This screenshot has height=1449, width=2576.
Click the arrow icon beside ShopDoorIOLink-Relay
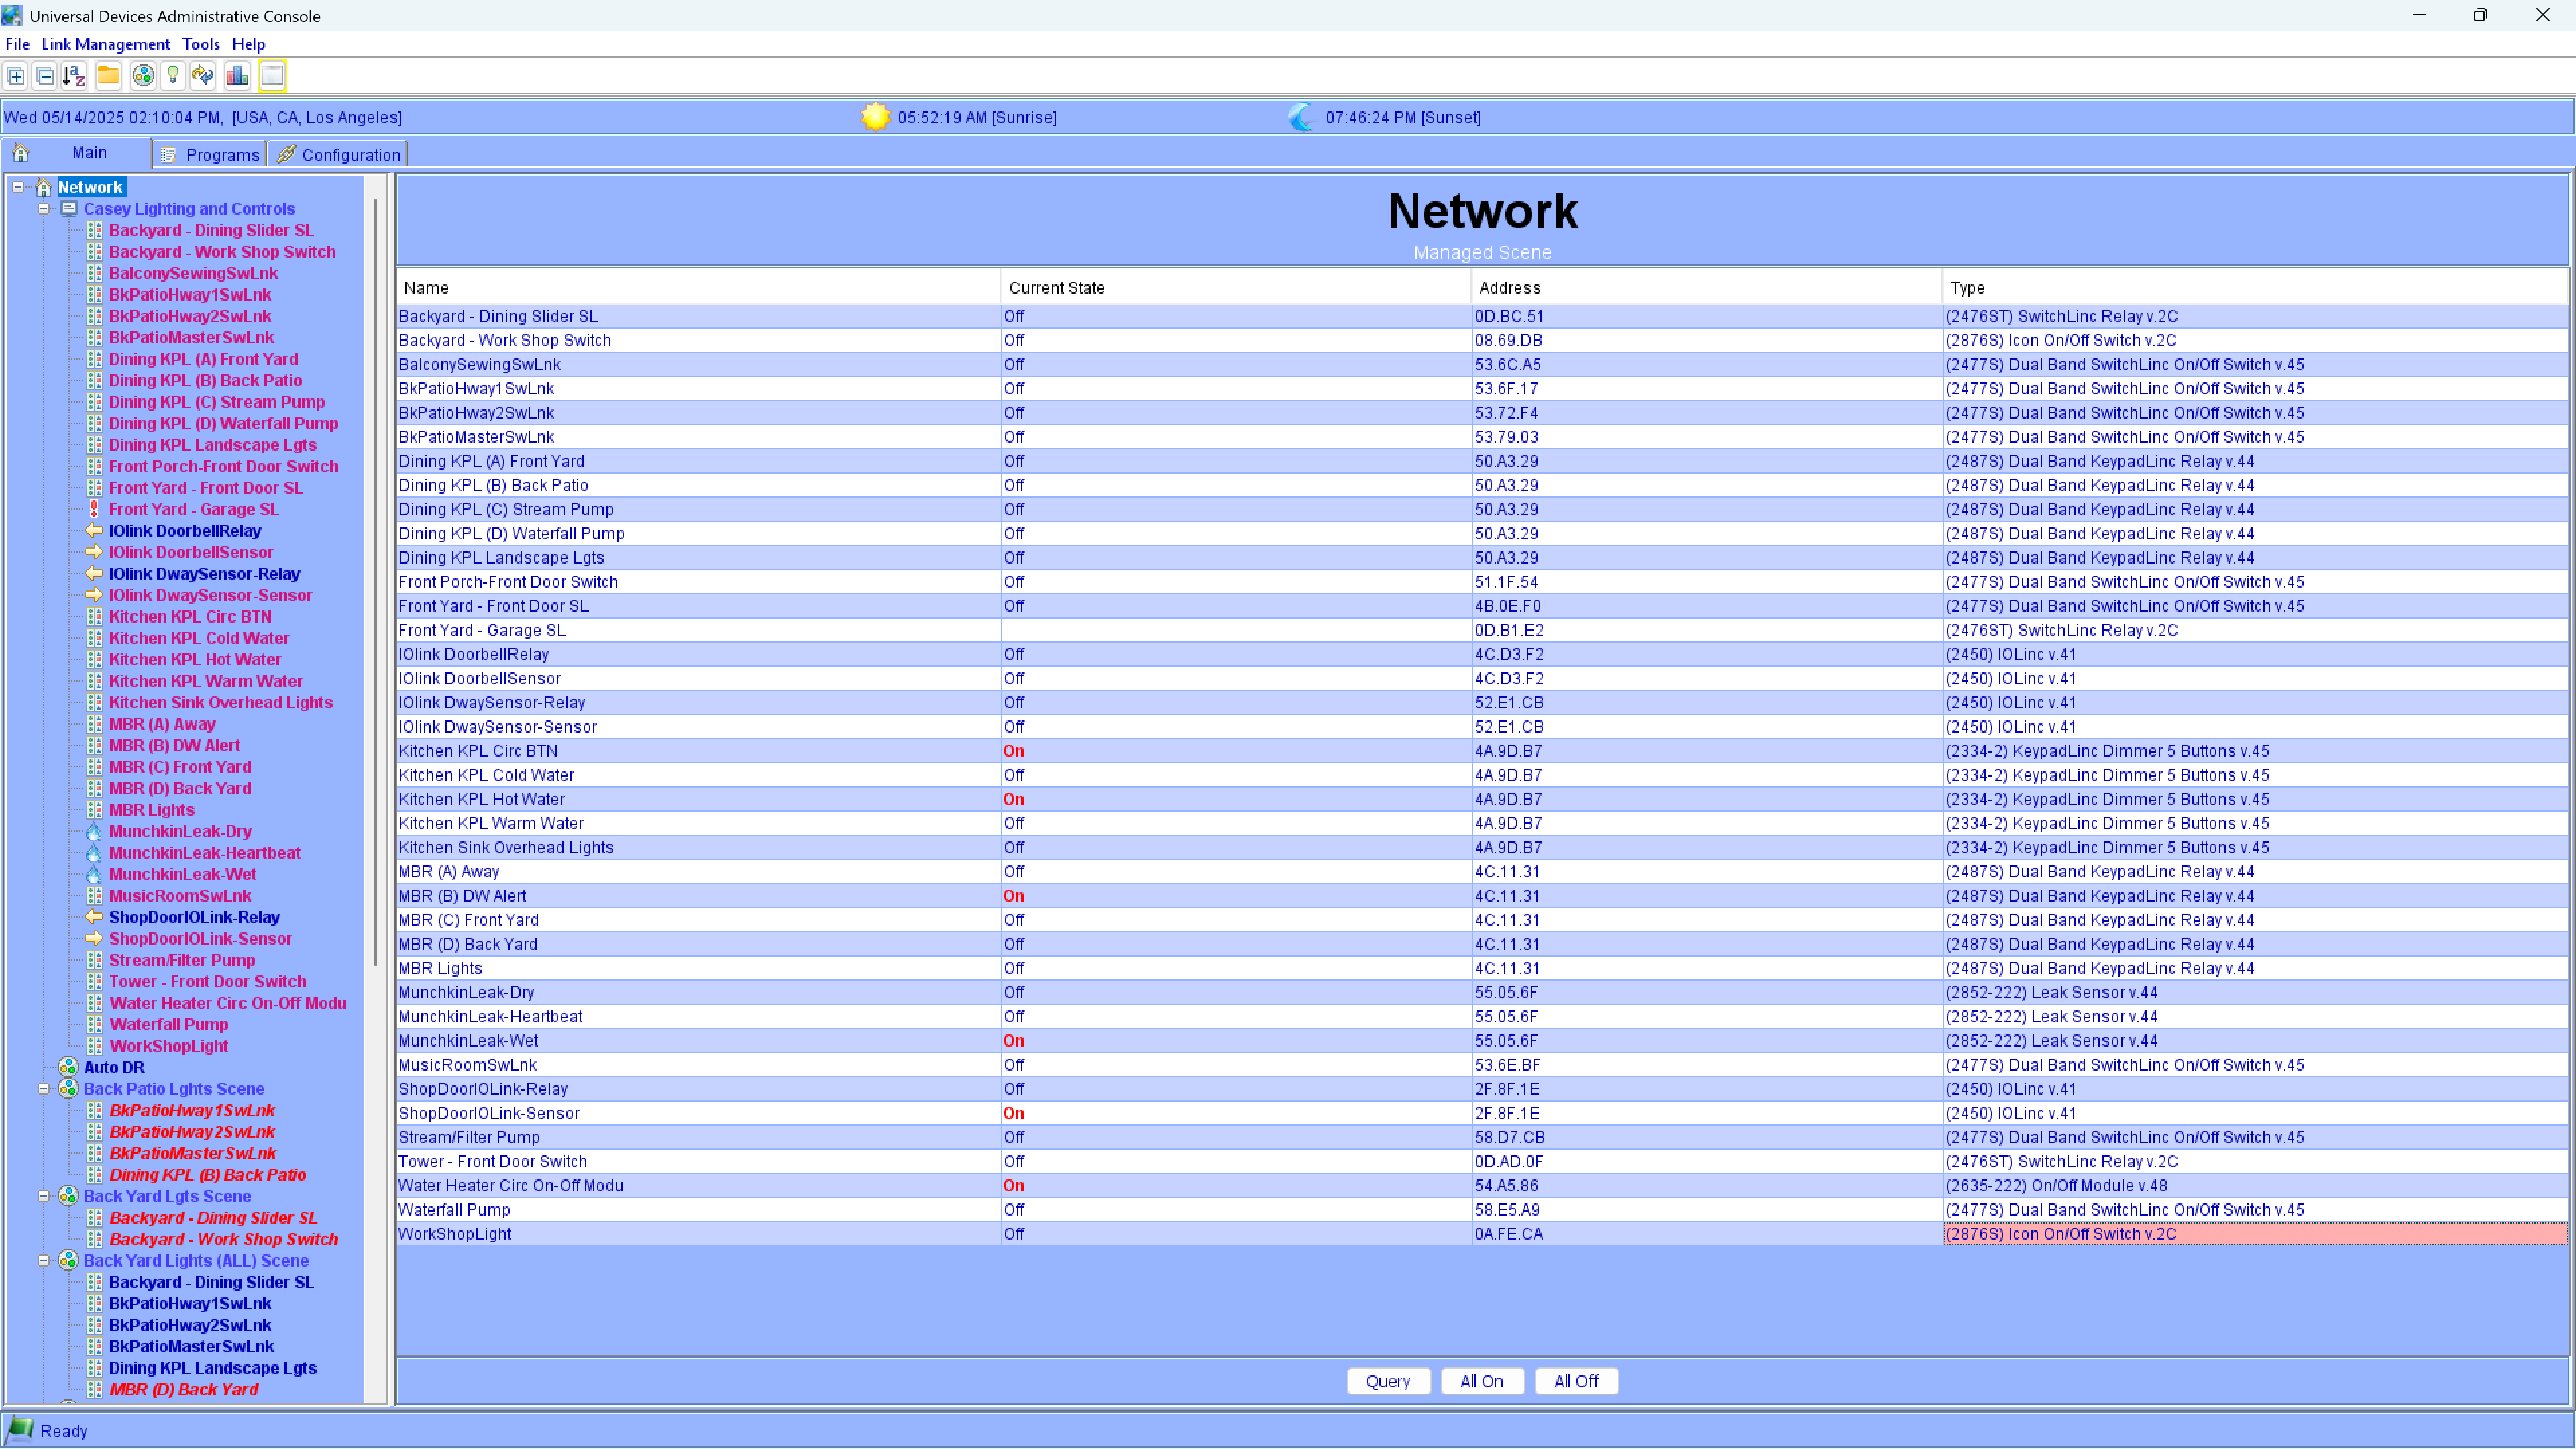(94, 917)
